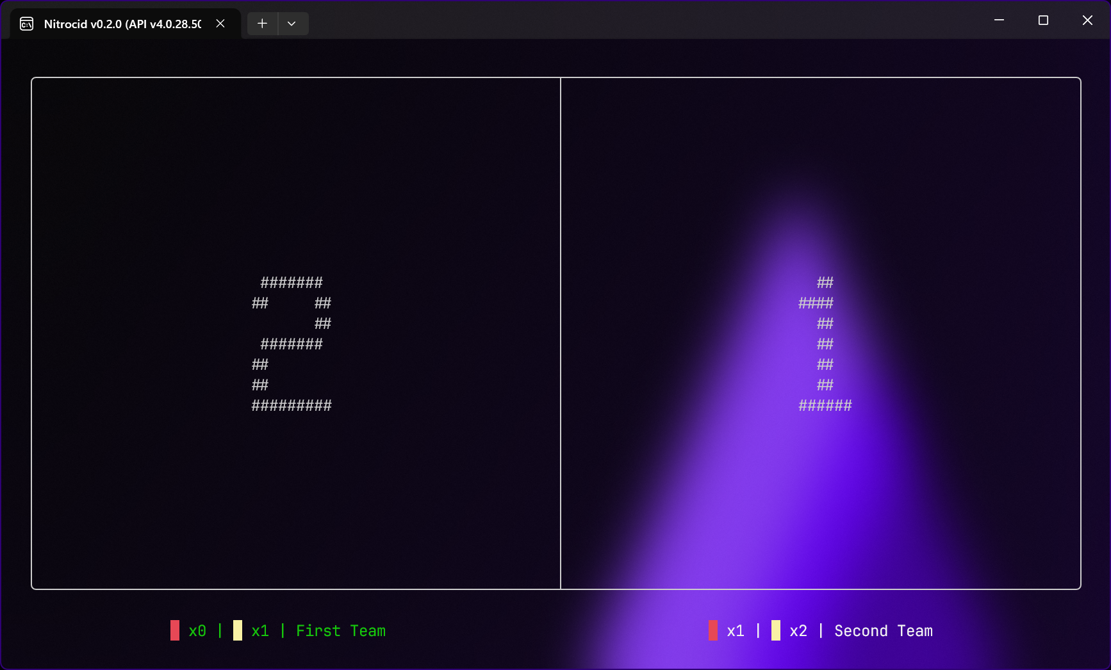
Task: Click the First Team ASCII score digit 2
Action: click(292, 344)
